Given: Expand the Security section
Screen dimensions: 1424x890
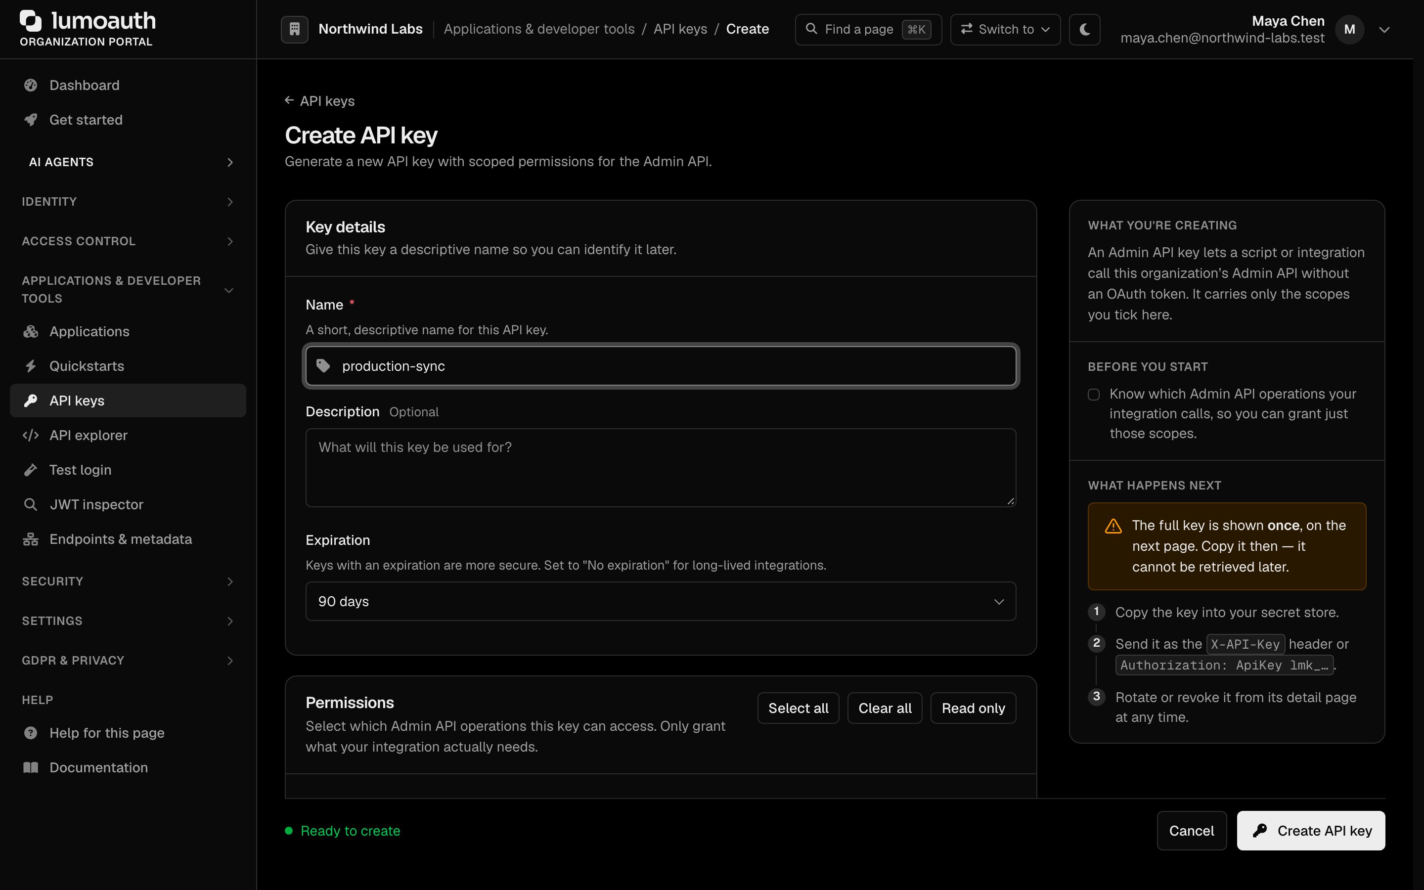Looking at the screenshot, I should [128, 581].
